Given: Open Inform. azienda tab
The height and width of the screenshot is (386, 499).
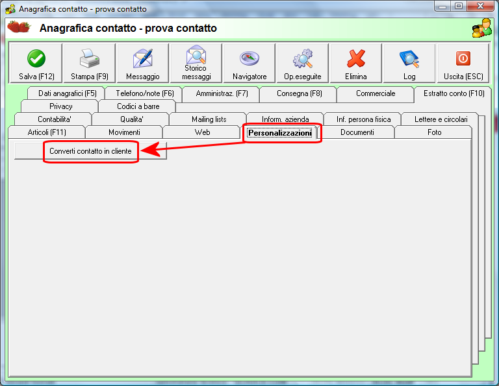Looking at the screenshot, I should (x=285, y=119).
